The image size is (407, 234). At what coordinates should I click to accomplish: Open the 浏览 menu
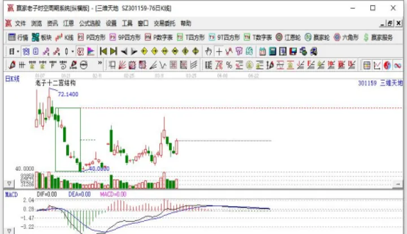pos(36,24)
